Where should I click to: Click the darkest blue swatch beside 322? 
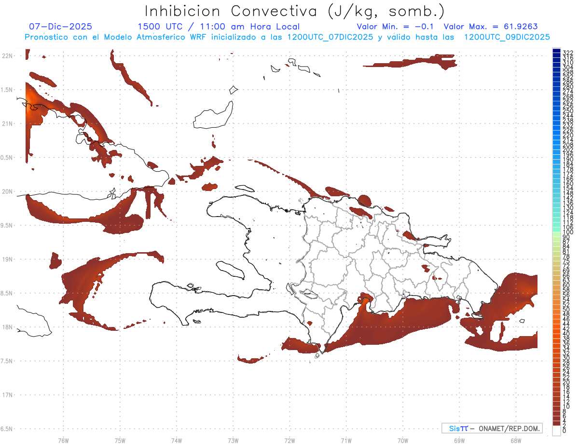(556, 51)
